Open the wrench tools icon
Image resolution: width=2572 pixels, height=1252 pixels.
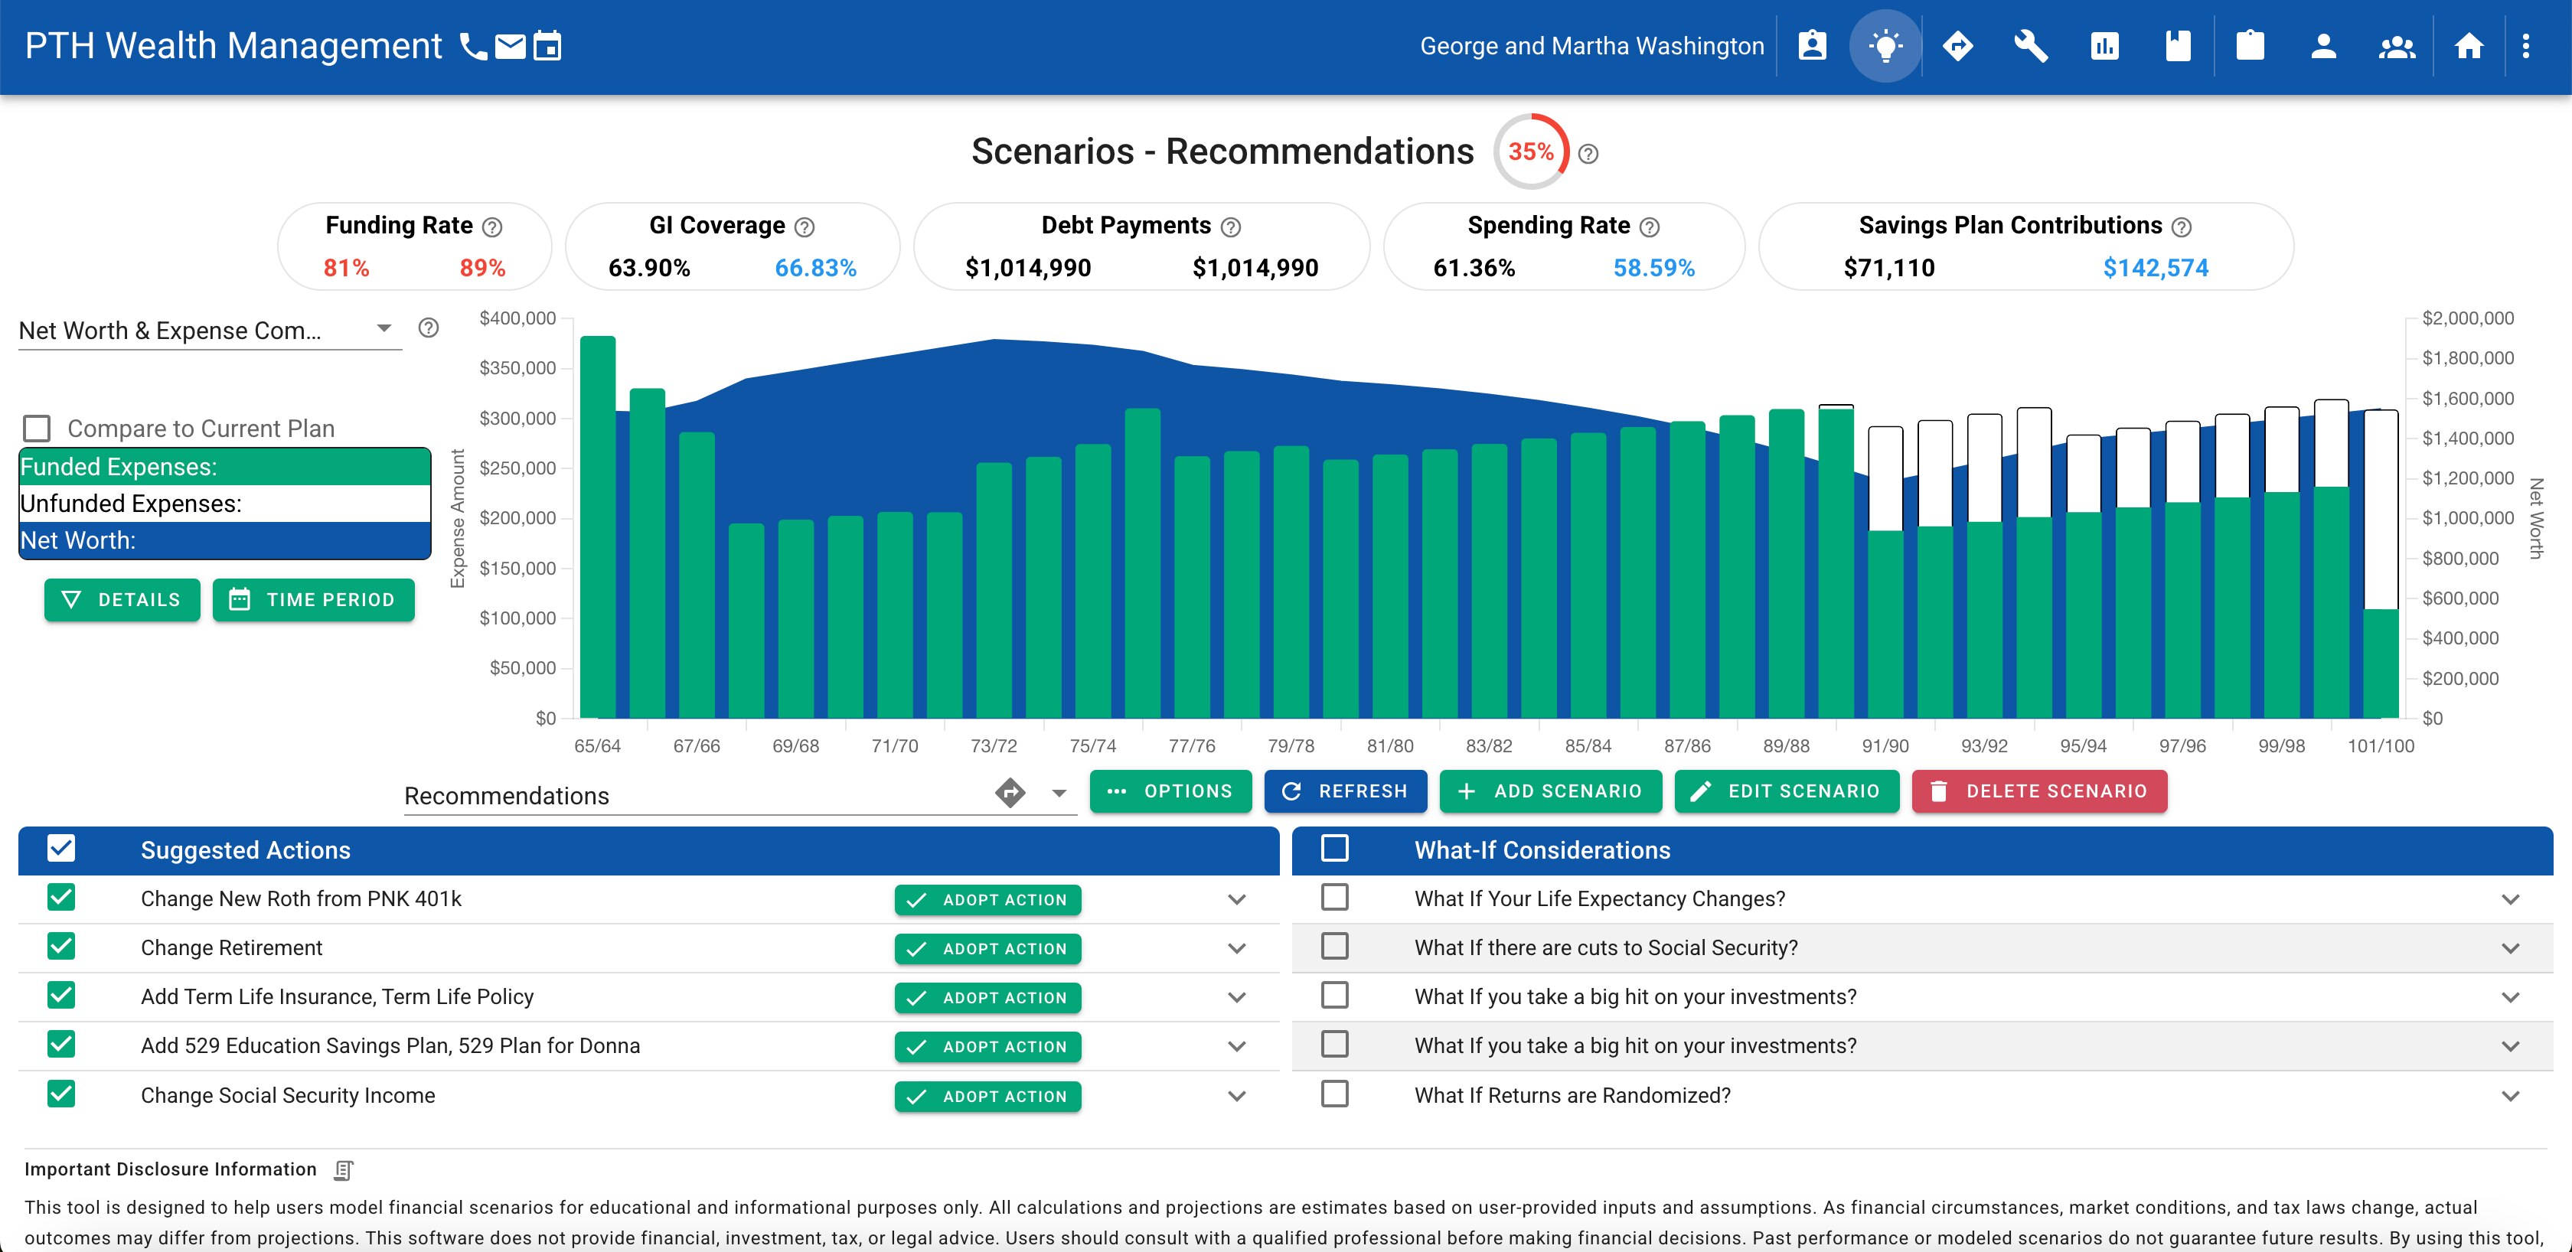2031,46
